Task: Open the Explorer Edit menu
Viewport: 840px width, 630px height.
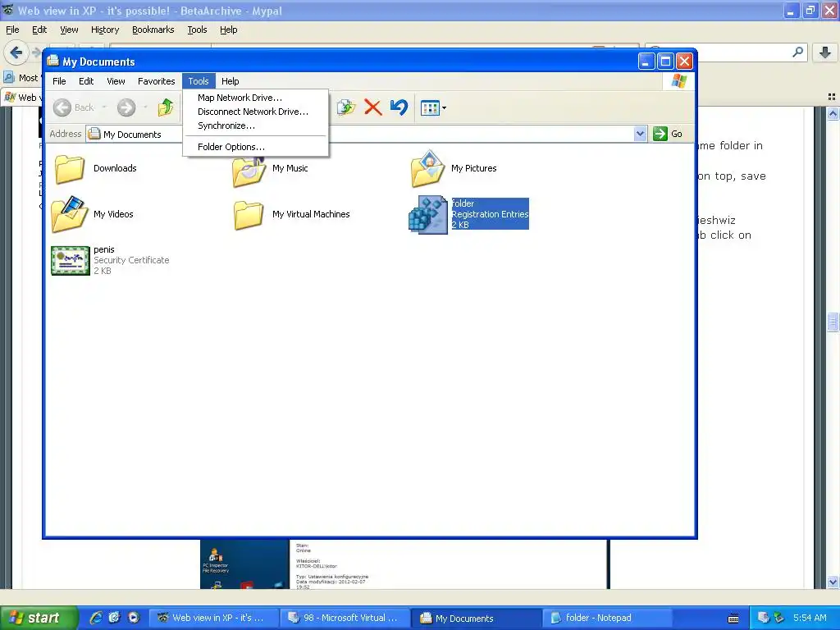Action: tap(86, 81)
